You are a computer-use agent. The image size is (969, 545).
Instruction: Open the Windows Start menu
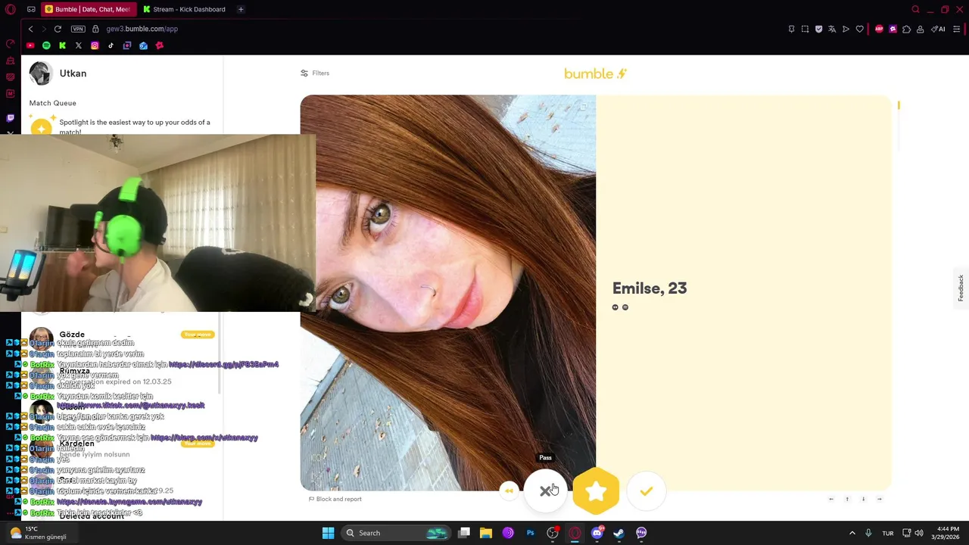328,533
